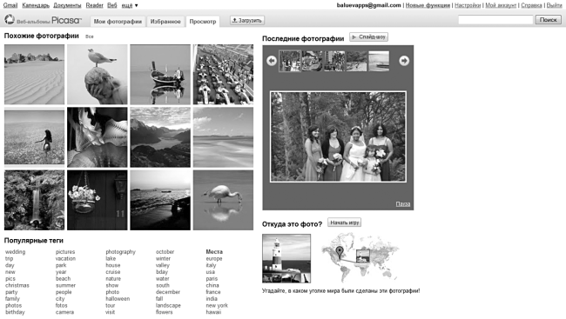The image size is (566, 319).
Task: Switch to 'Мои фотографии' tab
Action: tap(118, 21)
